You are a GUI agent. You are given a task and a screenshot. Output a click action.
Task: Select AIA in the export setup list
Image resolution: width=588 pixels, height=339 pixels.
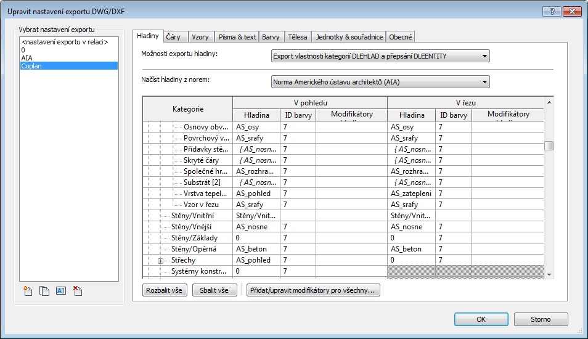click(27, 57)
